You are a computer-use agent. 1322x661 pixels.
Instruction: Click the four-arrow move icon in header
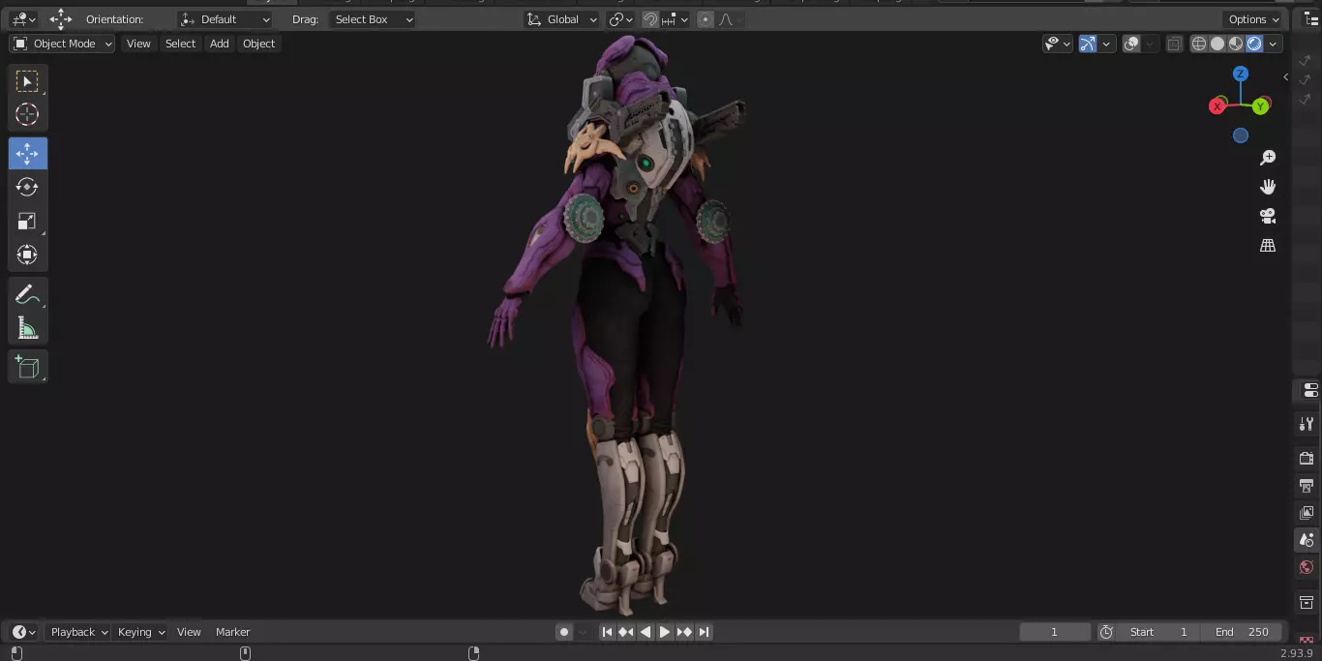[x=61, y=19]
